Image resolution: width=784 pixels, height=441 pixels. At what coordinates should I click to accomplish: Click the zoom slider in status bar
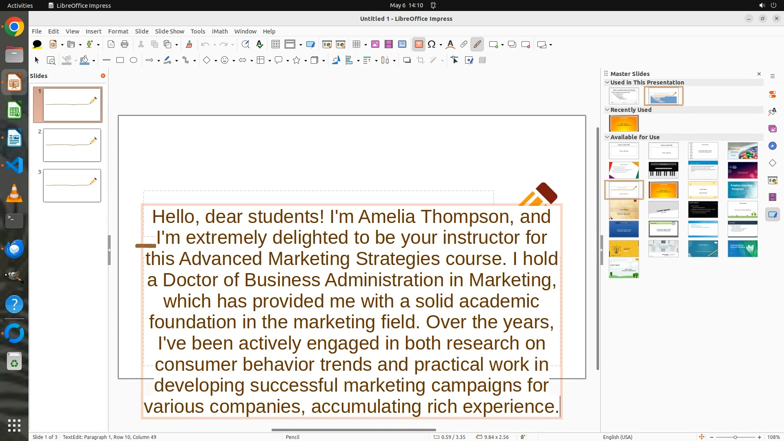click(x=735, y=437)
